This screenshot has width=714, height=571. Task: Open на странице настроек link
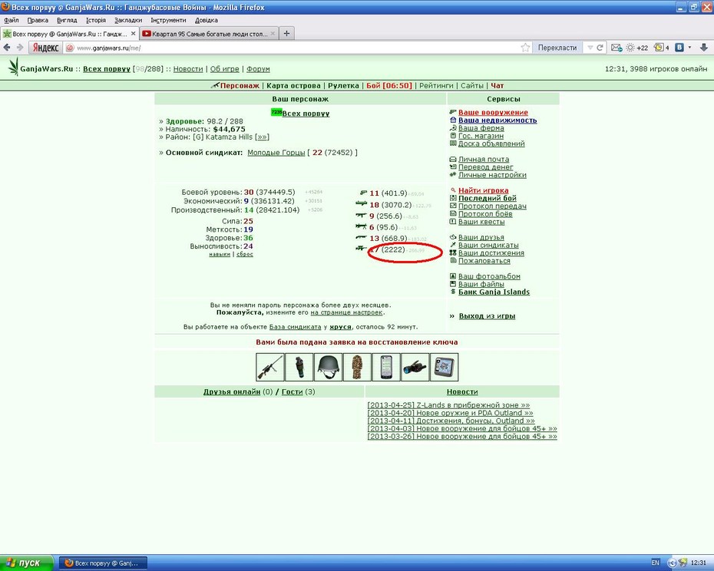click(x=346, y=312)
